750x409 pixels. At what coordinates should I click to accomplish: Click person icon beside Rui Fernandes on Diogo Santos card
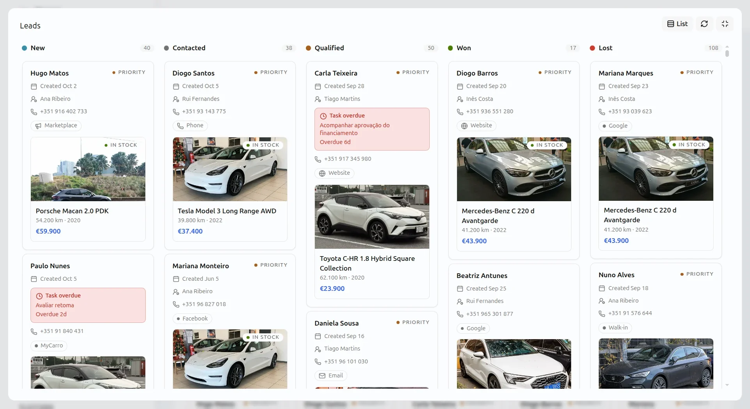(x=176, y=99)
